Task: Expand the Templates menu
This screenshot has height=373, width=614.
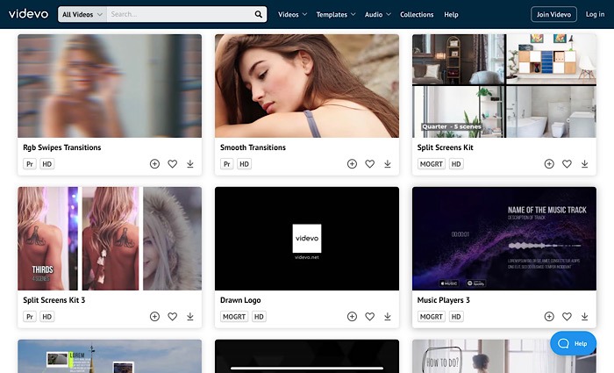Action: [336, 15]
